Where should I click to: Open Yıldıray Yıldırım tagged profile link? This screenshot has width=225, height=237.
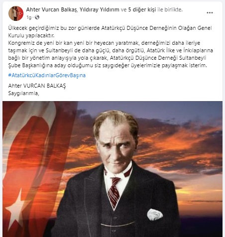pyautogui.click(x=100, y=9)
